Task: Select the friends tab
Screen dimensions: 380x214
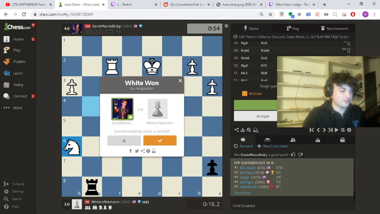Action: 293,140
